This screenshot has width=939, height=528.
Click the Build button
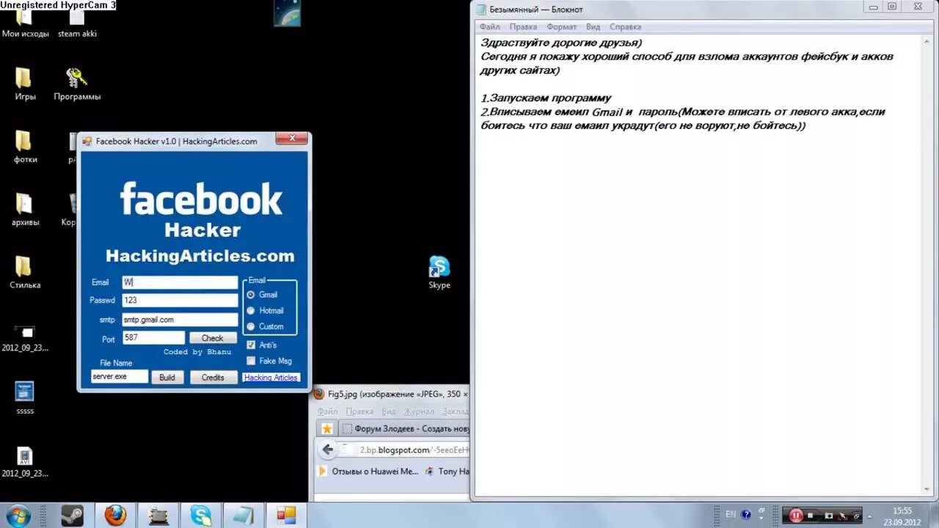click(167, 378)
